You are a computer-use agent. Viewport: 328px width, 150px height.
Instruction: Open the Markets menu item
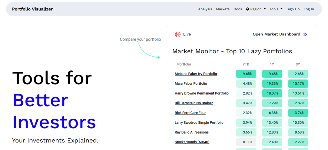point(223,9)
